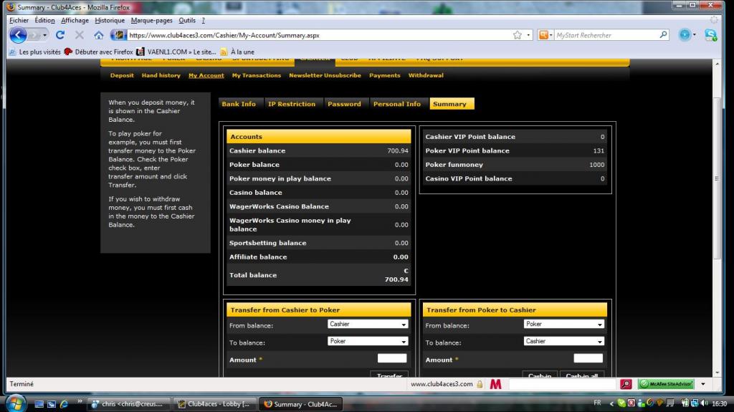Click the volume speaker tray icon

coord(705,403)
